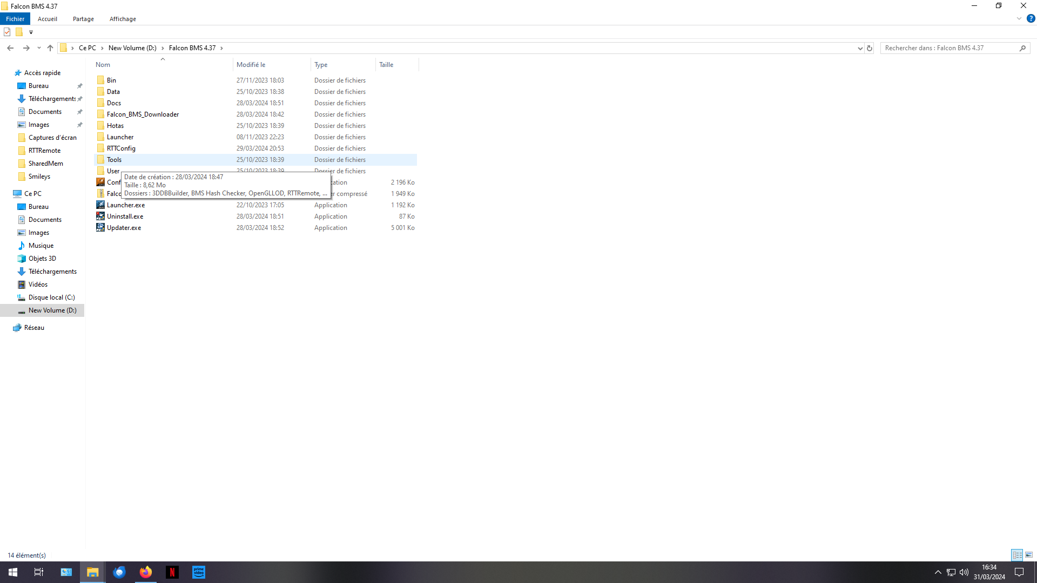
Task: Switch to details view mode
Action: click(x=1017, y=555)
